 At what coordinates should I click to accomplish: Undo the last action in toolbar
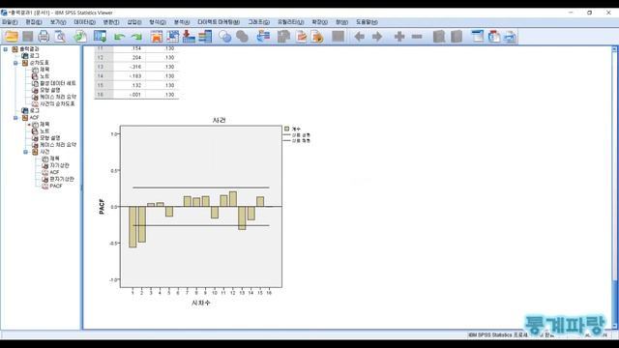click(119, 37)
